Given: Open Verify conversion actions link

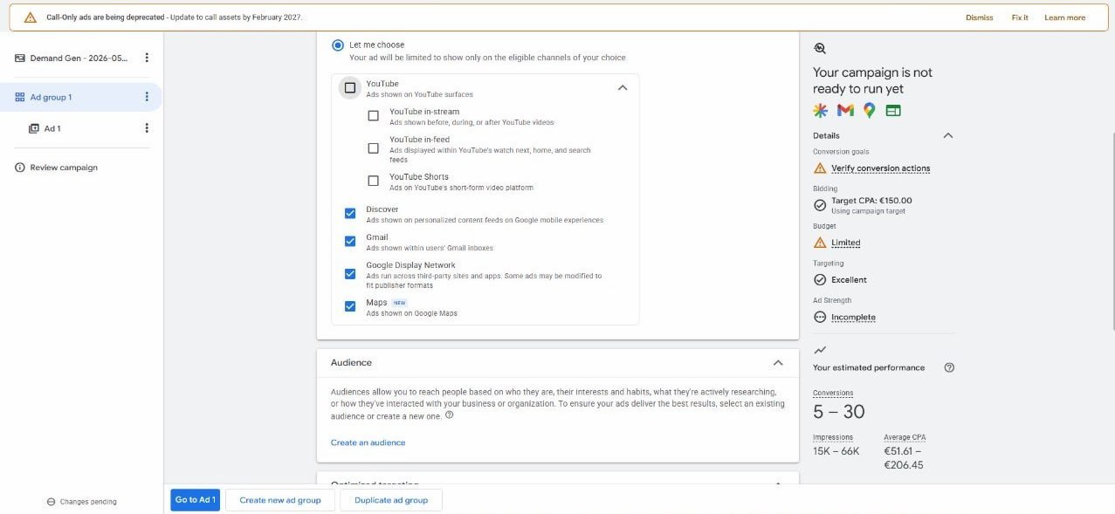Looking at the screenshot, I should [880, 168].
